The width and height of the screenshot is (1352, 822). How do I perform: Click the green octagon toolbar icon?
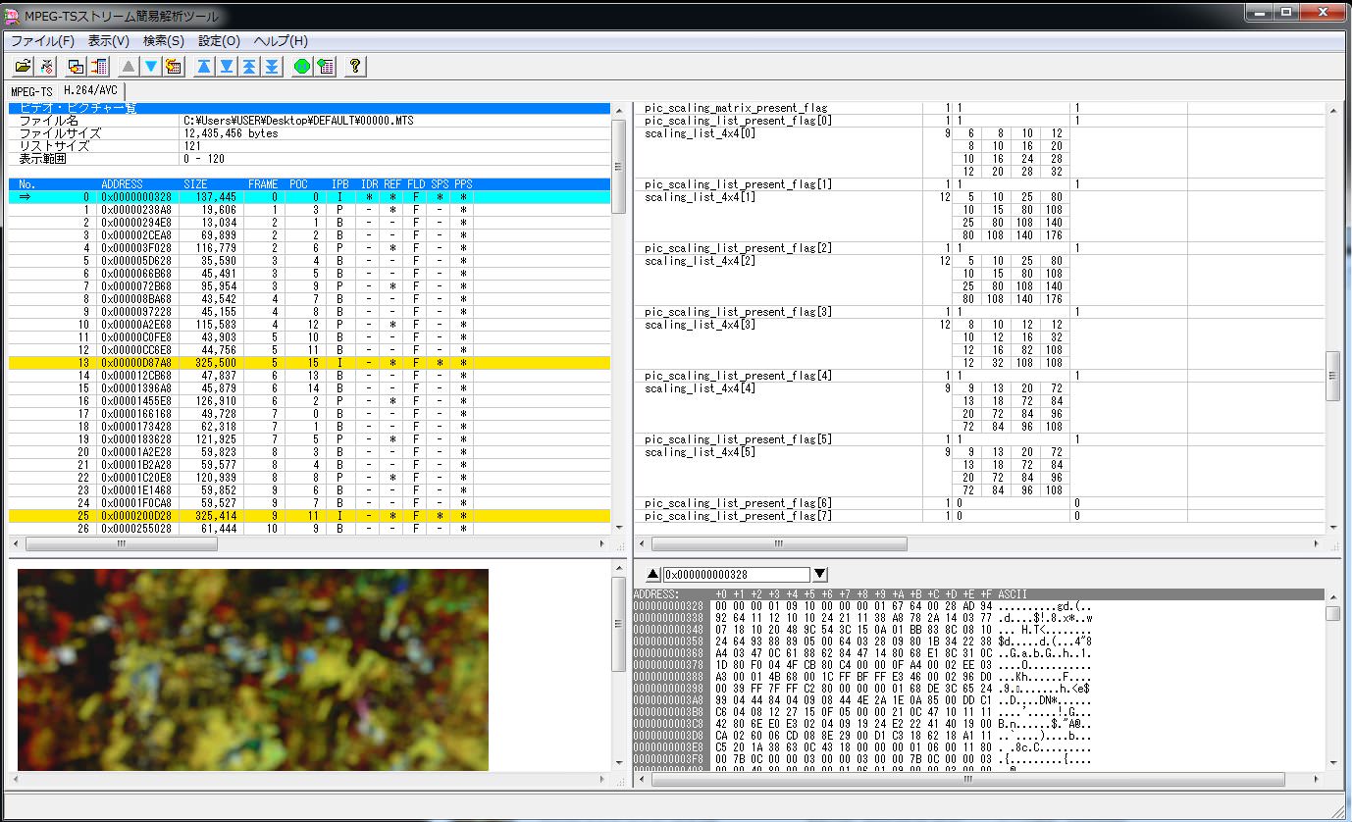click(x=302, y=66)
